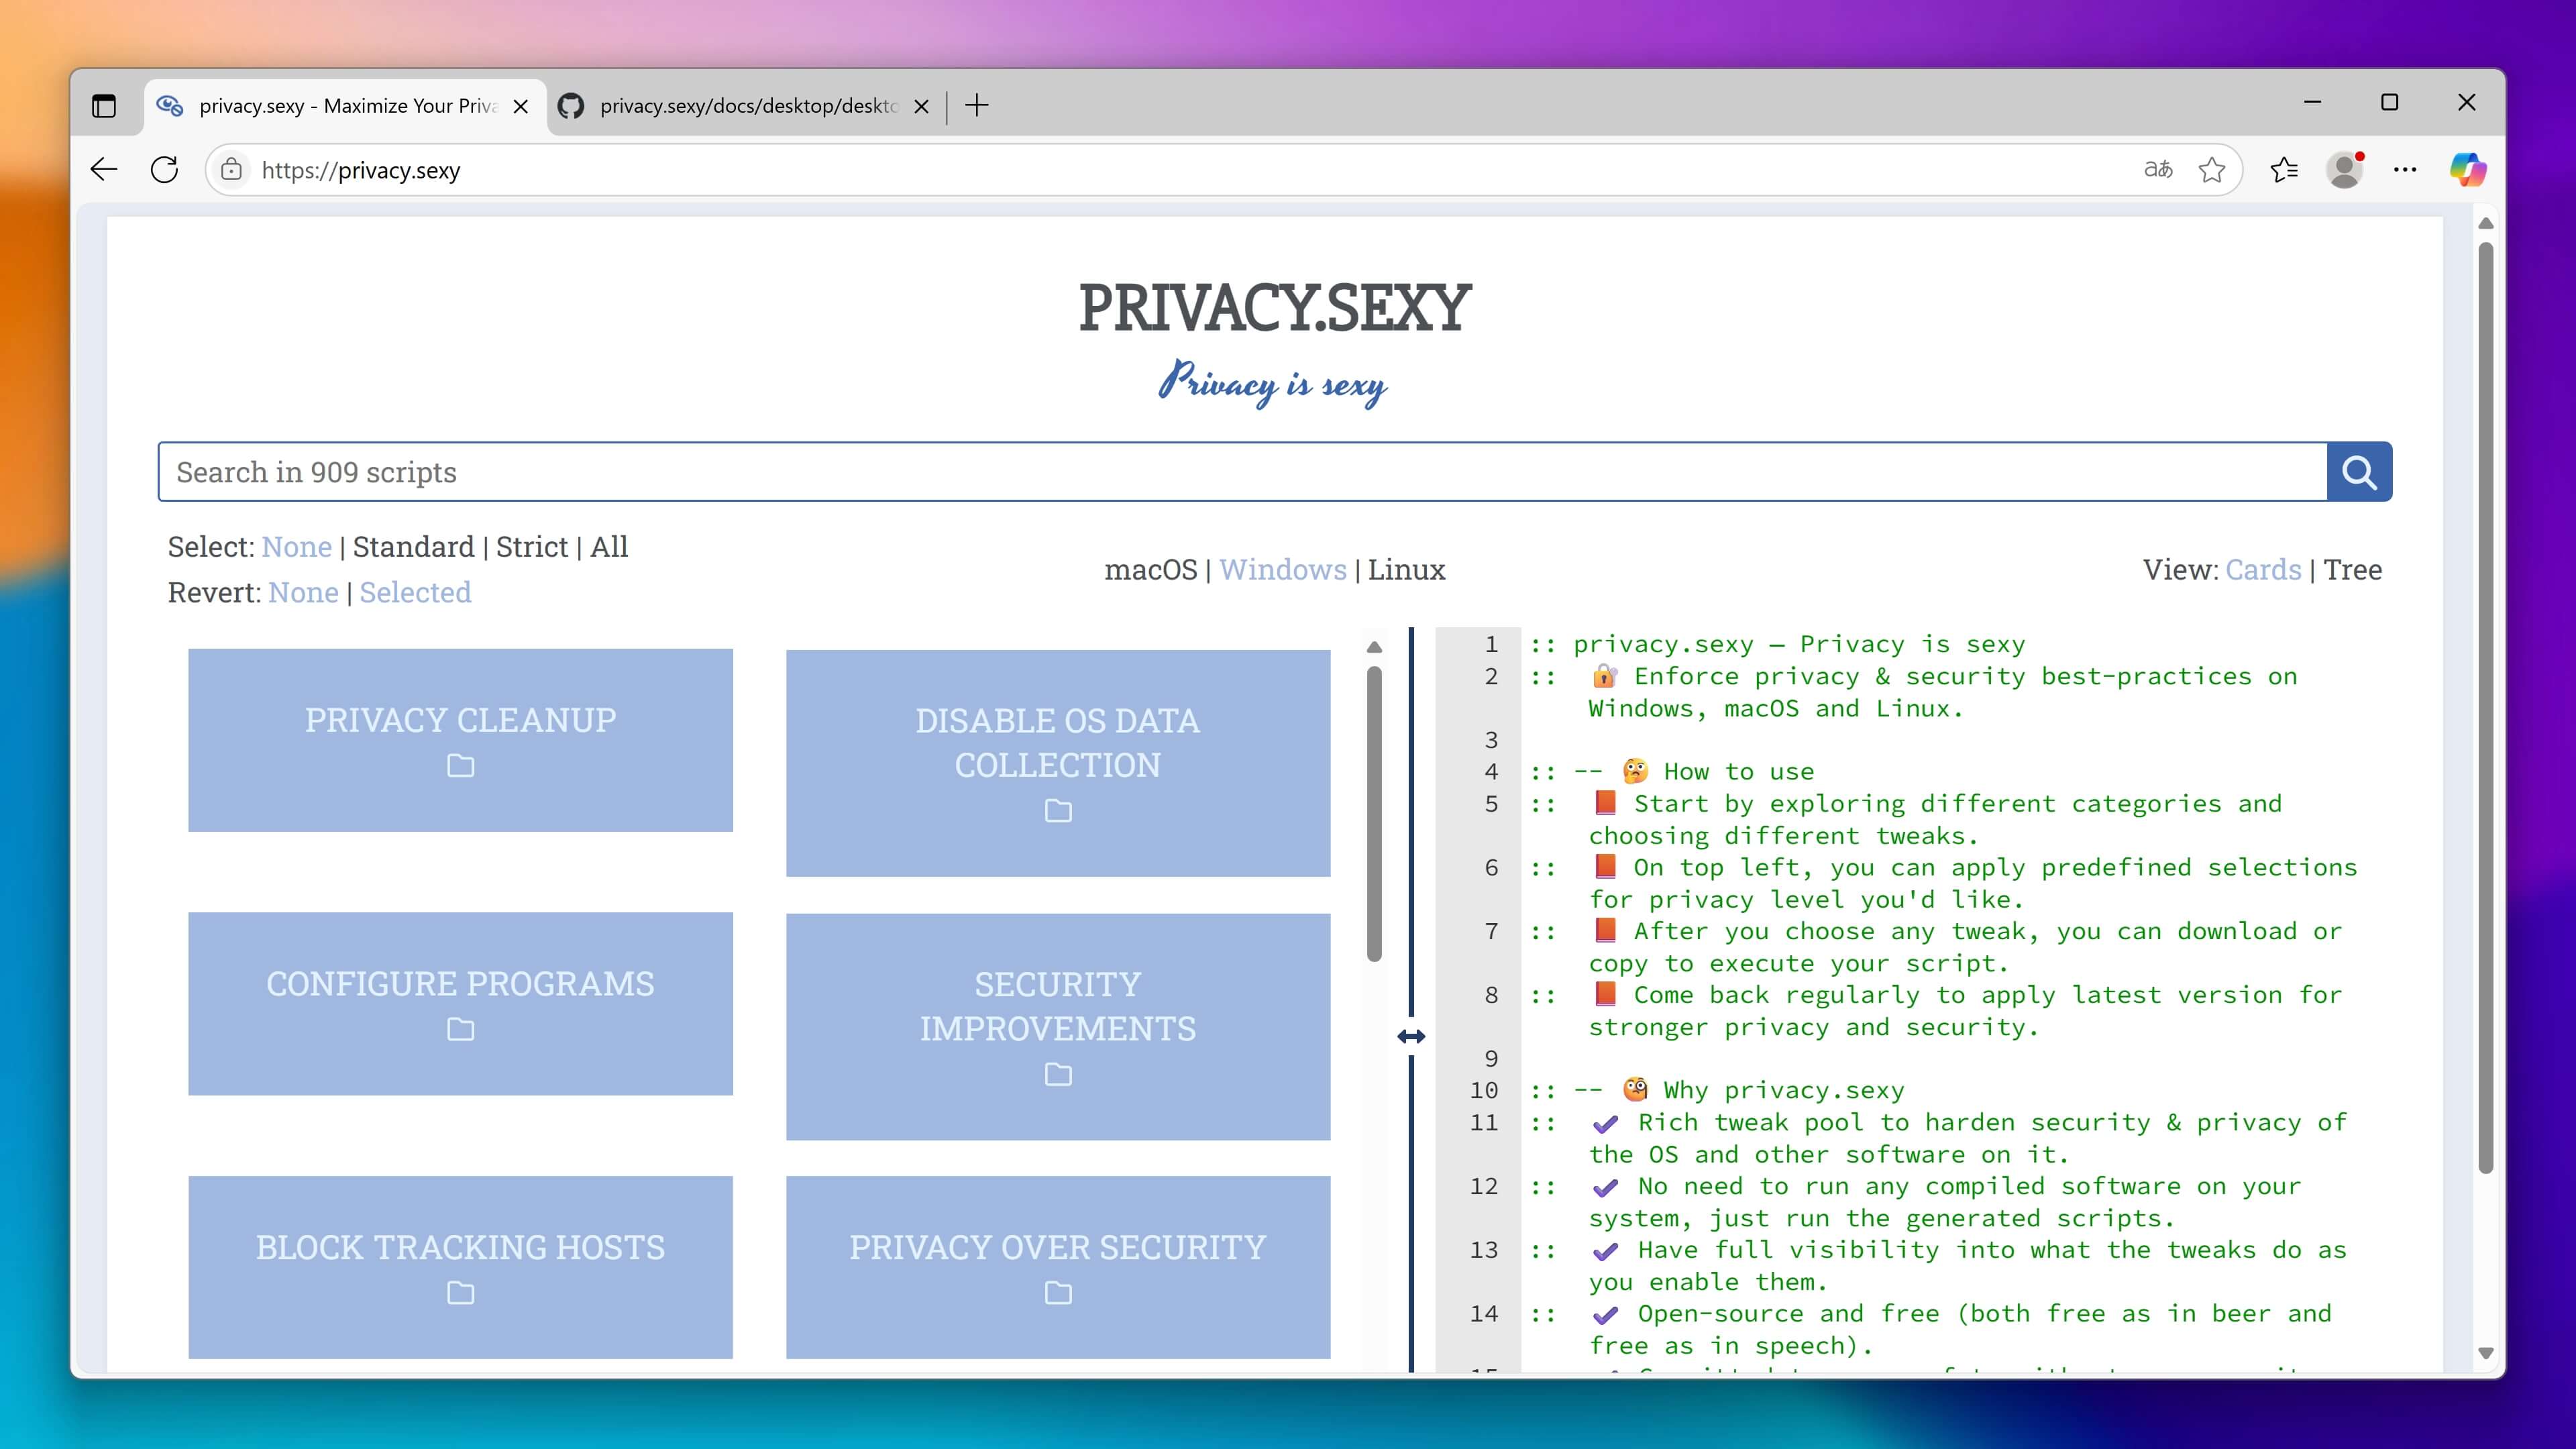Close the privacy.sexy Maximize tab
This screenshot has width=2576, height=1449.
521,106
